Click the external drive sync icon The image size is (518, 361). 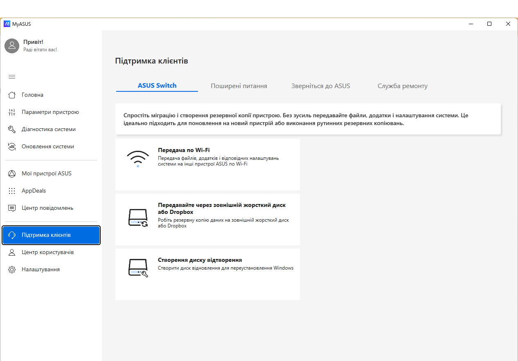[138, 218]
